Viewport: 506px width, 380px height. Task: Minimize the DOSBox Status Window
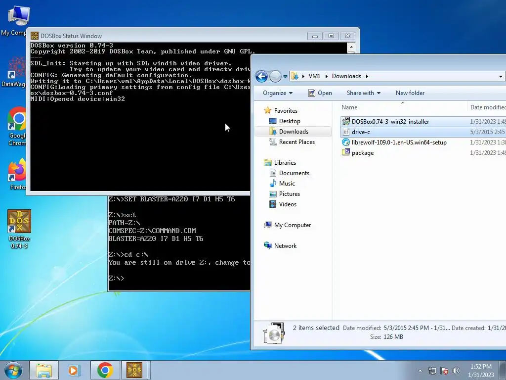click(315, 36)
